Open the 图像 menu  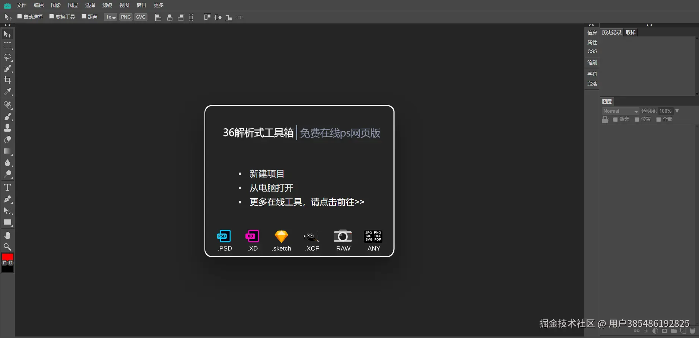56,5
